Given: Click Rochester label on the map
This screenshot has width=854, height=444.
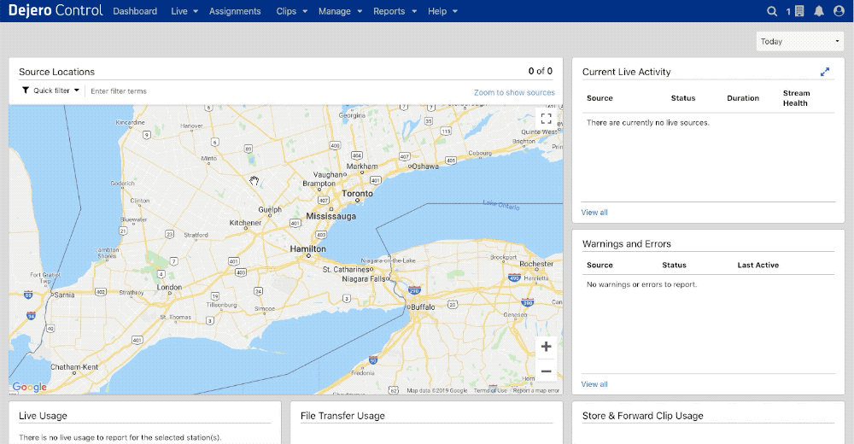Looking at the screenshot, I should pyautogui.click(x=536, y=264).
